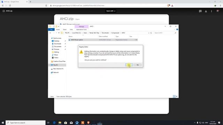Open Music in navigation pane
The height and width of the screenshot is (125, 223).
[x=56, y=55]
